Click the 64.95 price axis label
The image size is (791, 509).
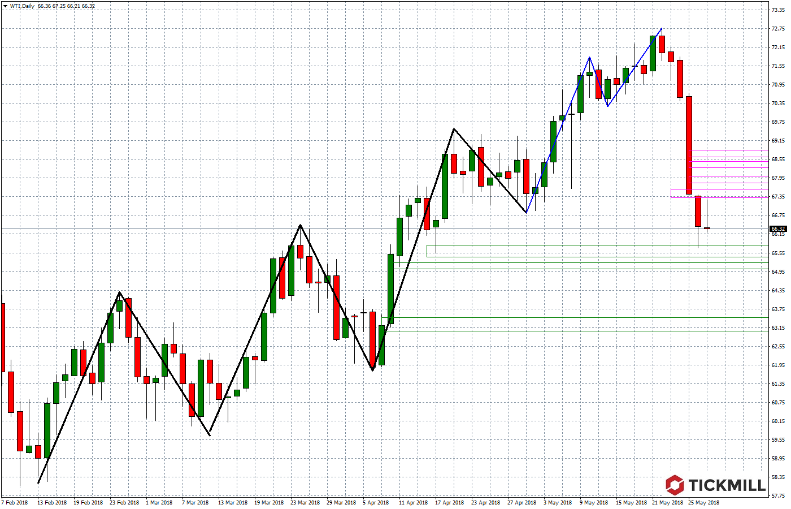778,272
